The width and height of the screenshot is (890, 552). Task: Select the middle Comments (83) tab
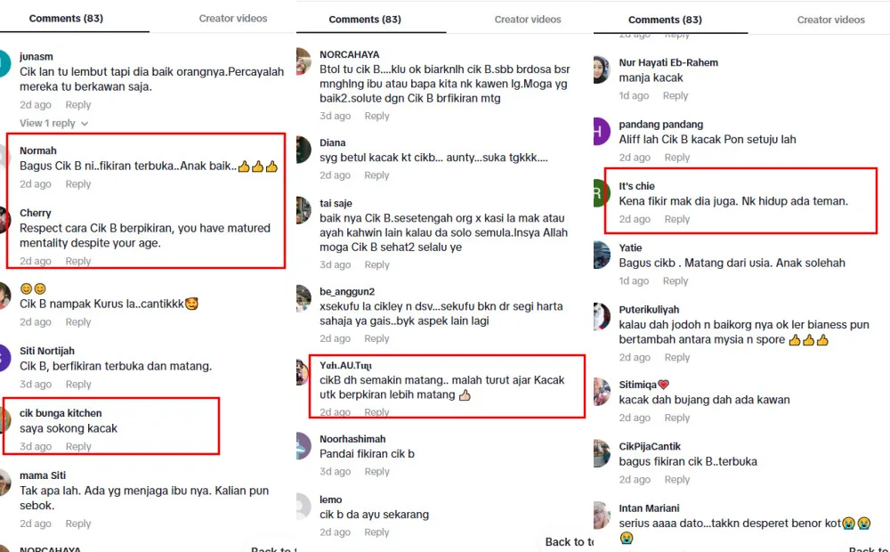click(x=365, y=20)
